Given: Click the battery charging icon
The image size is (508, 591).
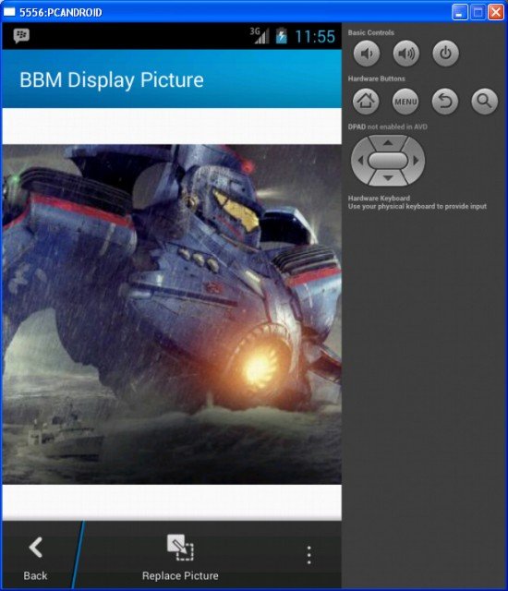Looking at the screenshot, I should click(281, 36).
